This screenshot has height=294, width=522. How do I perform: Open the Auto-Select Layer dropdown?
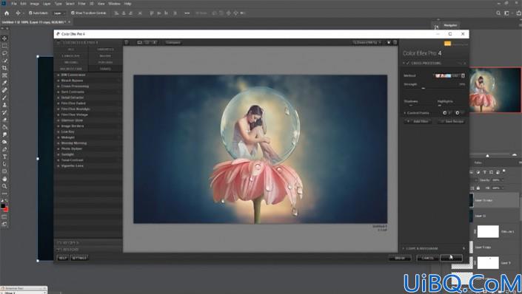pos(59,13)
